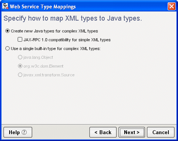Open Help for this wizard page
The image size is (178, 141).
click(x=18, y=132)
